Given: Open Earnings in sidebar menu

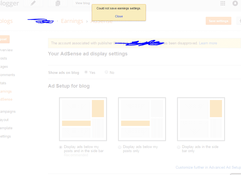Looking at the screenshot, I should coord(6,92).
